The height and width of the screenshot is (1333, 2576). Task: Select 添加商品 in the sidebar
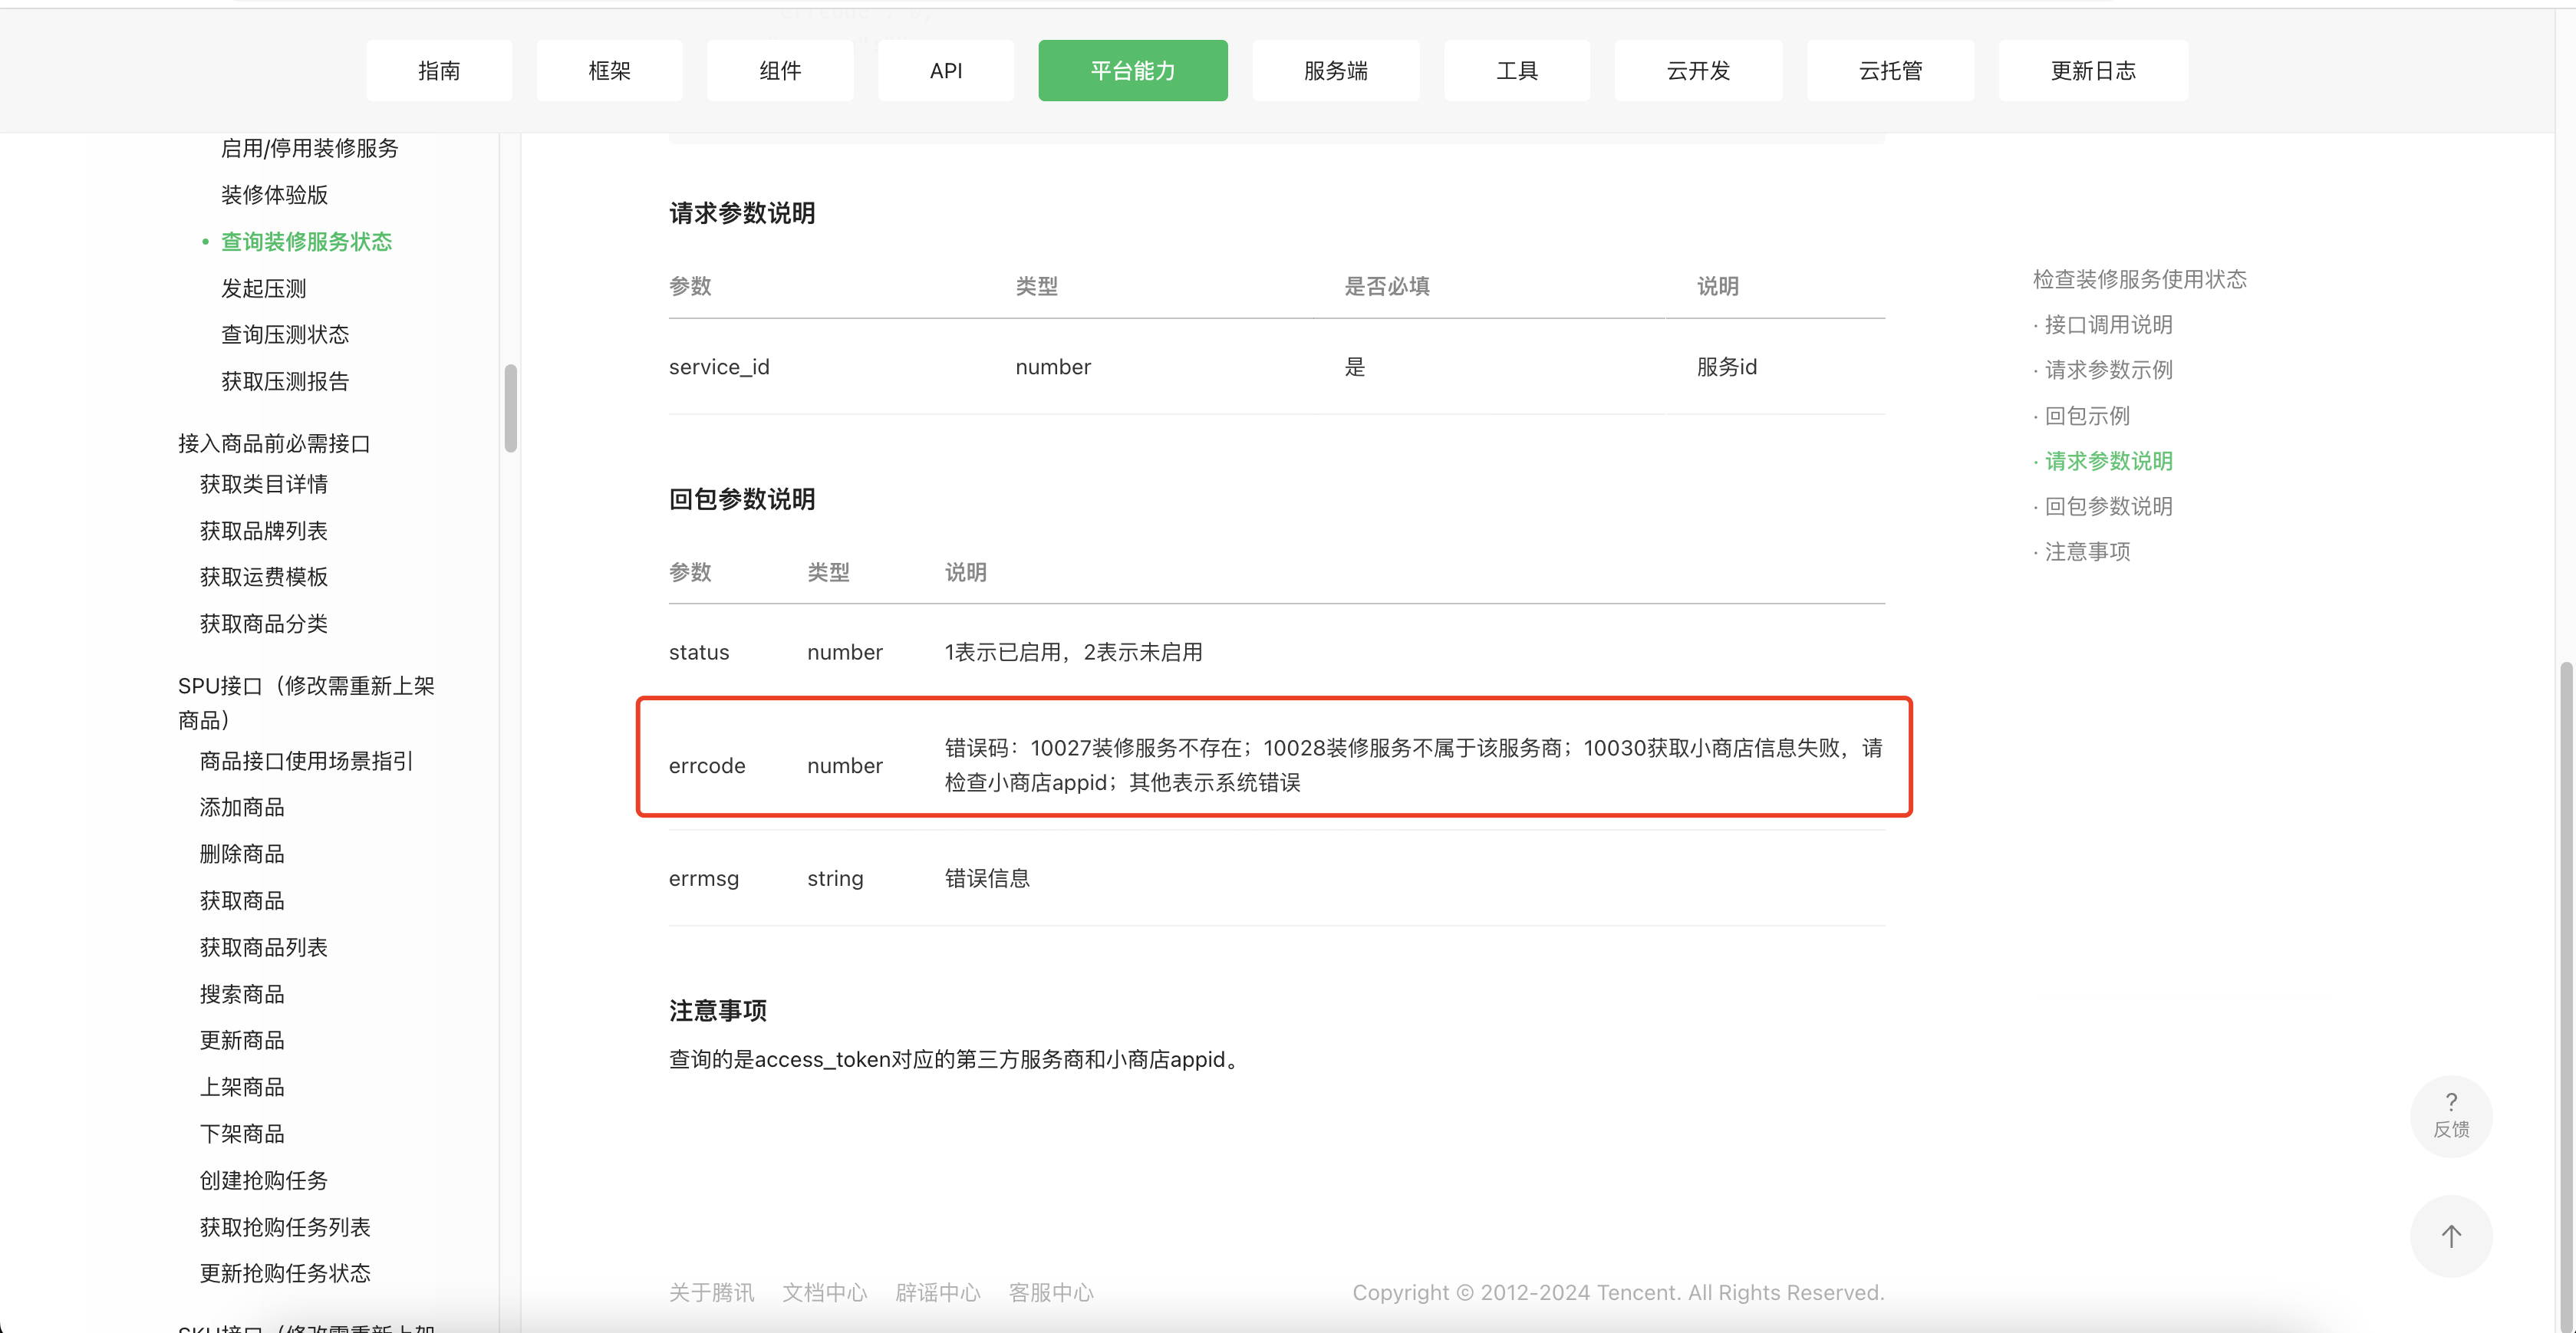[242, 807]
